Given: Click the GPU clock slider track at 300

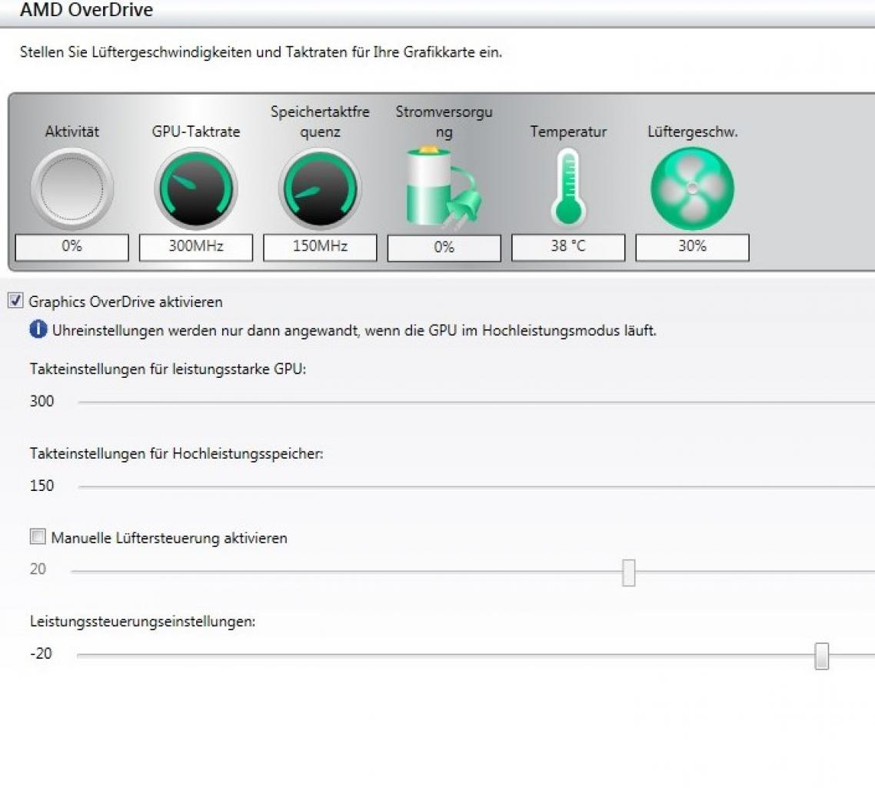Looking at the screenshot, I should [x=476, y=402].
